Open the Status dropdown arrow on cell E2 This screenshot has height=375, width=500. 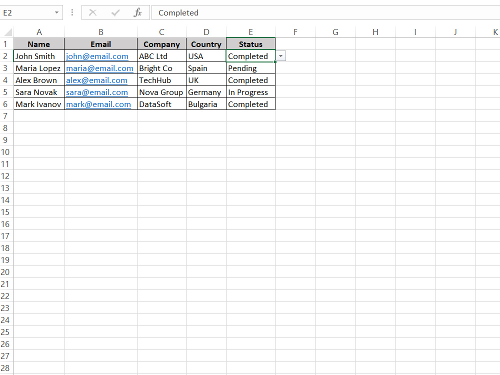tap(280, 56)
